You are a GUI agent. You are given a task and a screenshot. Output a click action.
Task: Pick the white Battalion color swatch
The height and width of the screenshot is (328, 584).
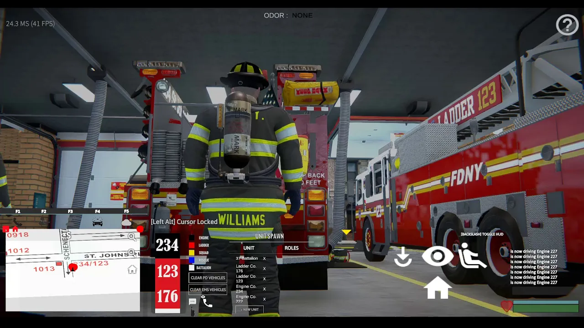(192, 267)
